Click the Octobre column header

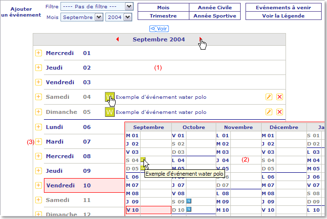click(194, 128)
